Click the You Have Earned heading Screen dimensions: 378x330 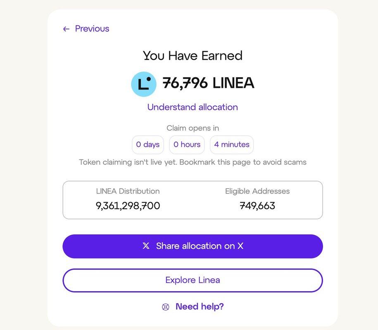(193, 56)
